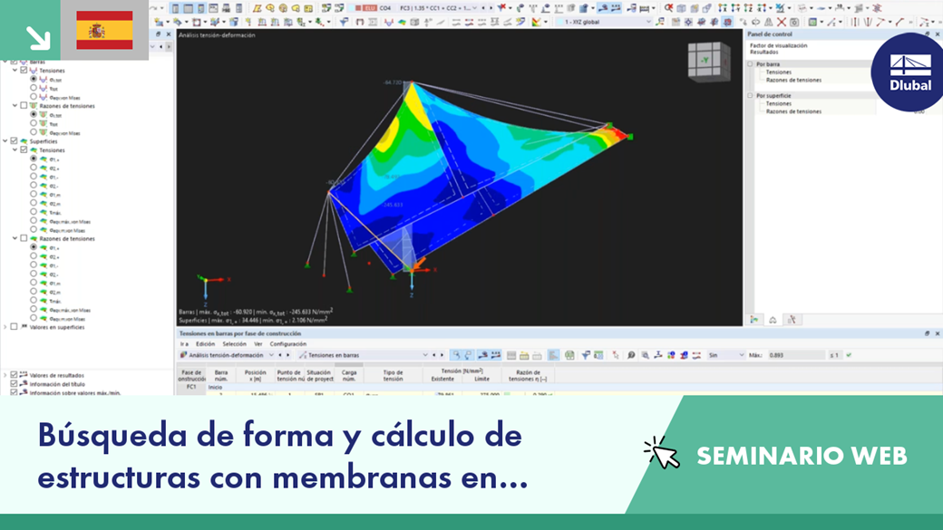Click the first icon of the second toolbar row
This screenshot has width=943, height=530.
pos(158,23)
